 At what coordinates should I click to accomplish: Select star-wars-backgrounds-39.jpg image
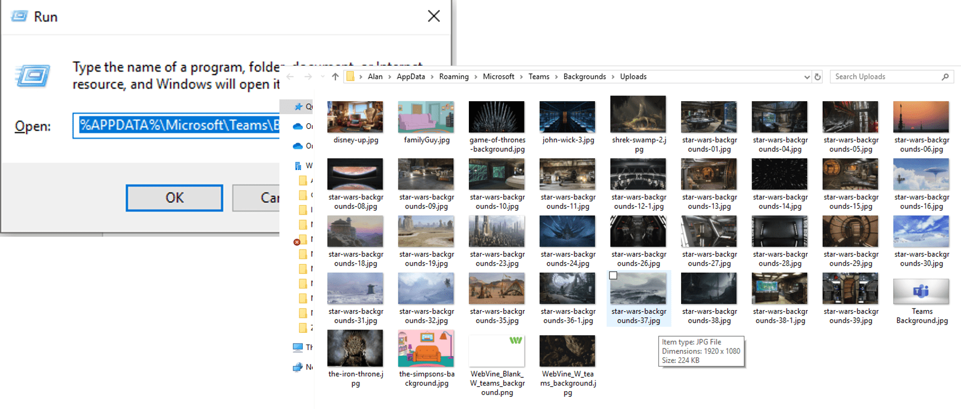[x=850, y=288]
